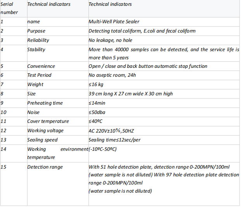Click the "Sealing speed" indicator cell
Image resolution: width=241 pixels, height=207 pixels.
[x=42, y=140]
